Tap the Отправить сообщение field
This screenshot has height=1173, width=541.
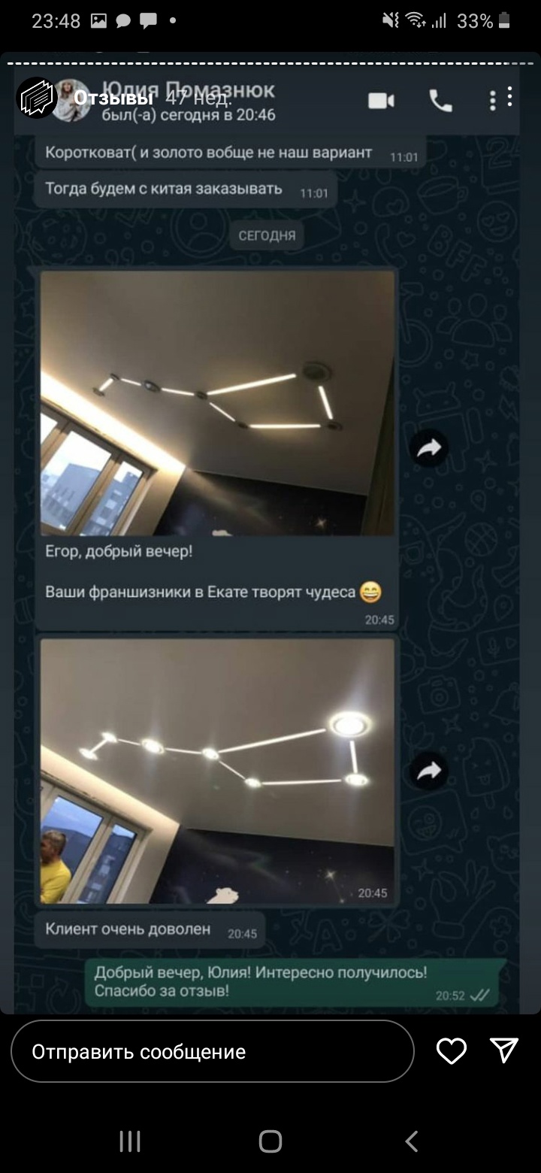click(x=213, y=1051)
